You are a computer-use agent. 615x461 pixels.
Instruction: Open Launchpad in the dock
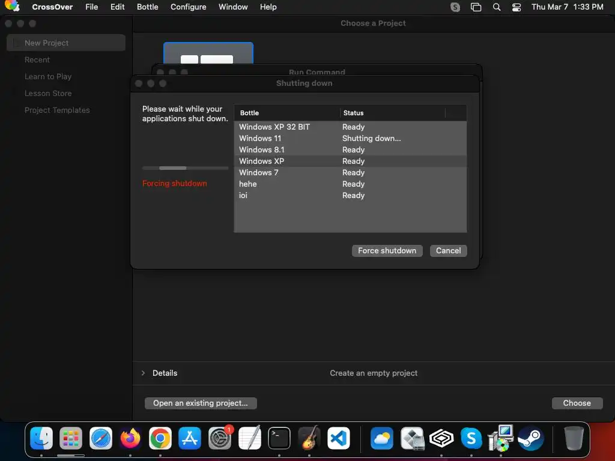coord(71,438)
